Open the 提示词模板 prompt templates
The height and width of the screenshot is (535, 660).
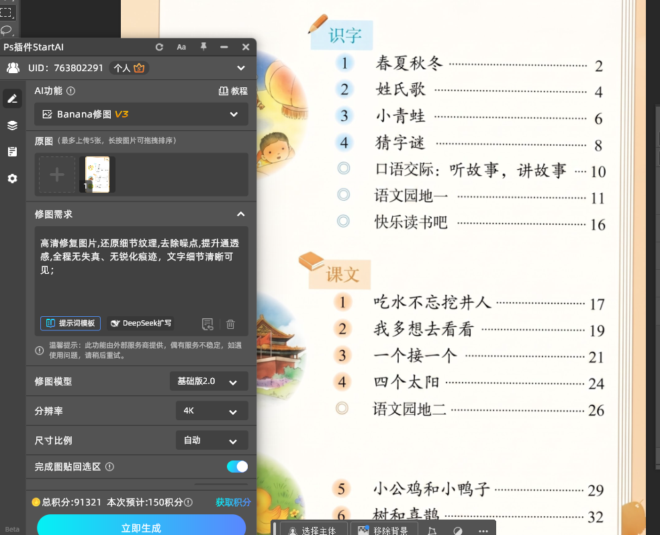[70, 324]
